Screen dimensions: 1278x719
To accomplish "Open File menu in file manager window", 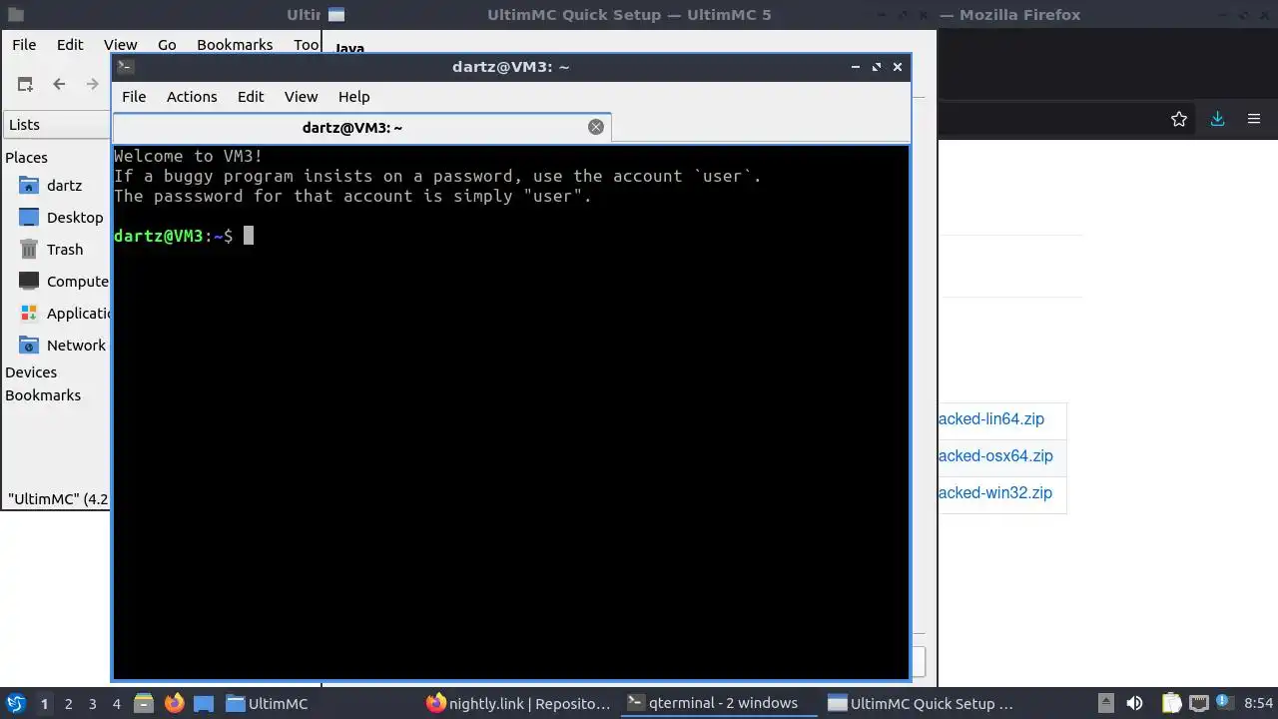I will click(x=24, y=45).
